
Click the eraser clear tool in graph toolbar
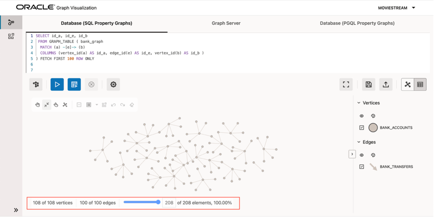(x=132, y=105)
